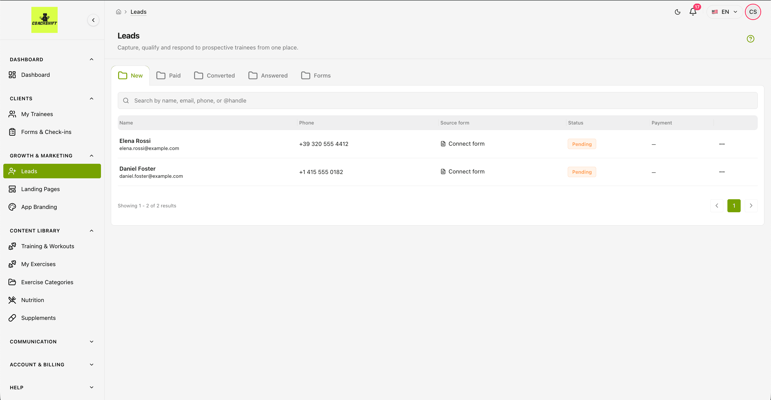Open Dashboard in the sidebar
Image resolution: width=771 pixels, height=400 pixels.
(x=52, y=75)
